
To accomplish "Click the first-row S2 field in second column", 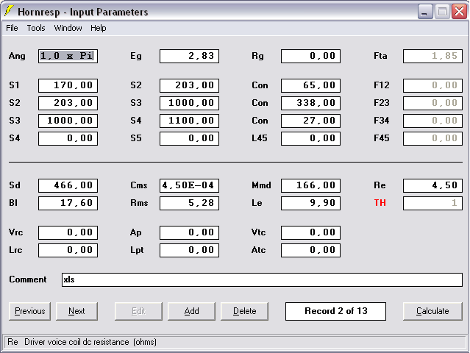I will [x=190, y=85].
